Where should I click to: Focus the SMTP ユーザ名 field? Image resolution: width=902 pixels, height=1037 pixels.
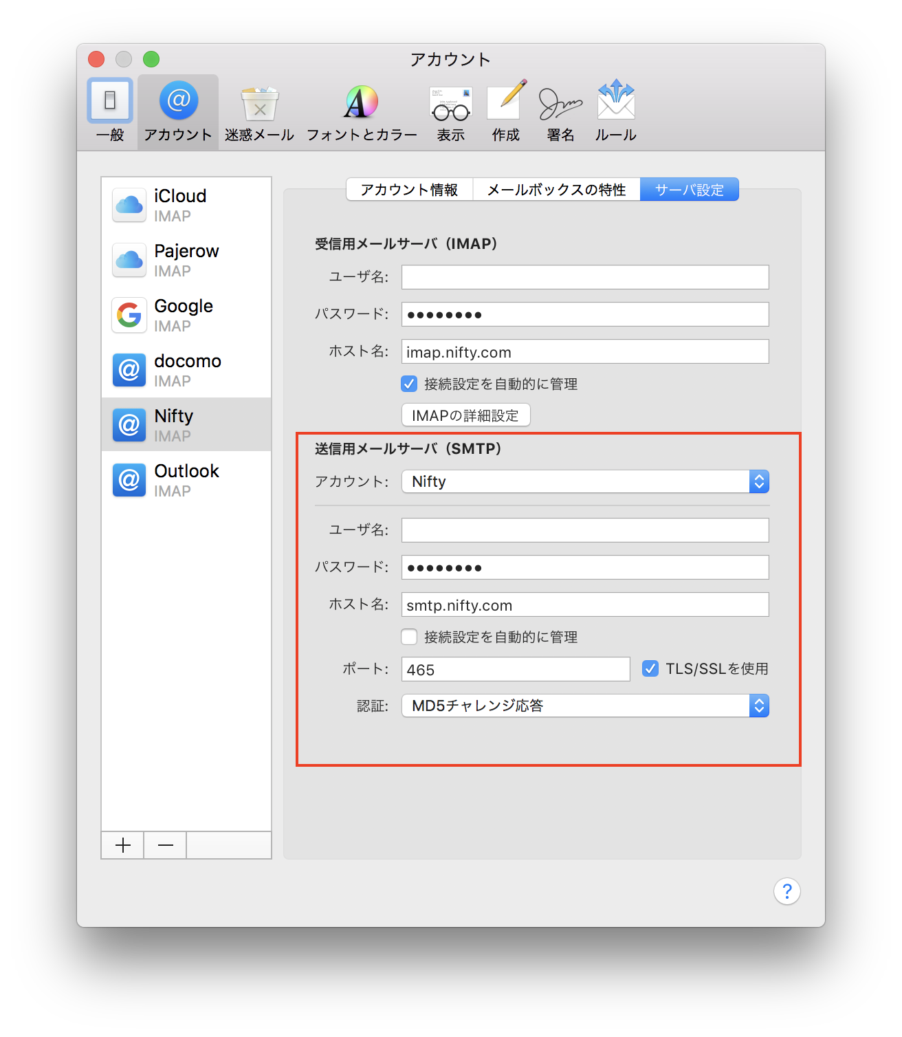pyautogui.click(x=585, y=530)
